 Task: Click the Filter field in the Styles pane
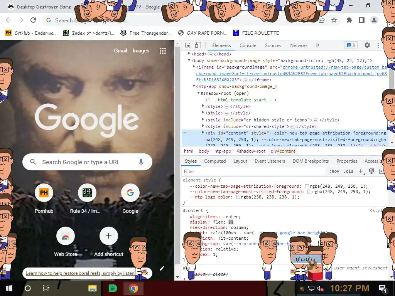click(254, 172)
